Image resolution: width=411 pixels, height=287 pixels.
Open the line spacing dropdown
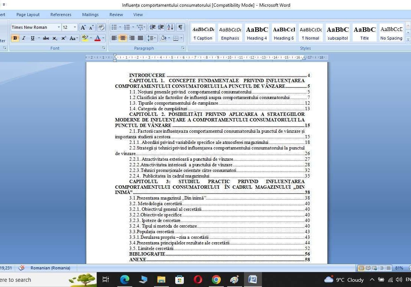click(x=151, y=38)
